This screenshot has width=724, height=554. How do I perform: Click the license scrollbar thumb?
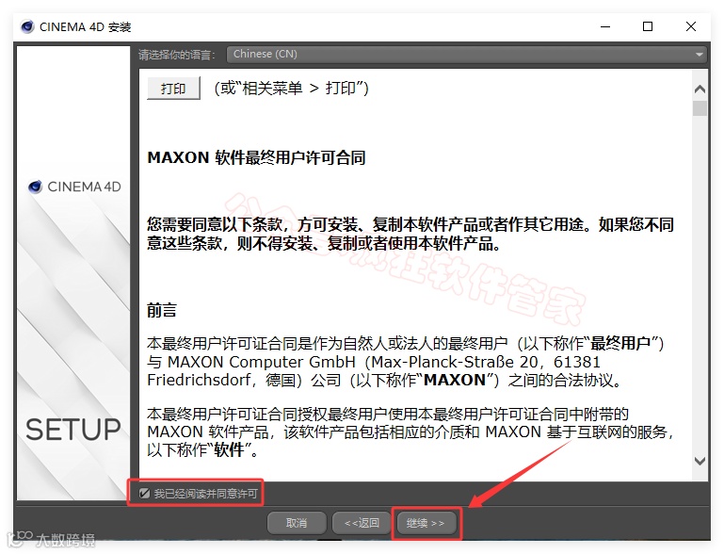tap(700, 108)
